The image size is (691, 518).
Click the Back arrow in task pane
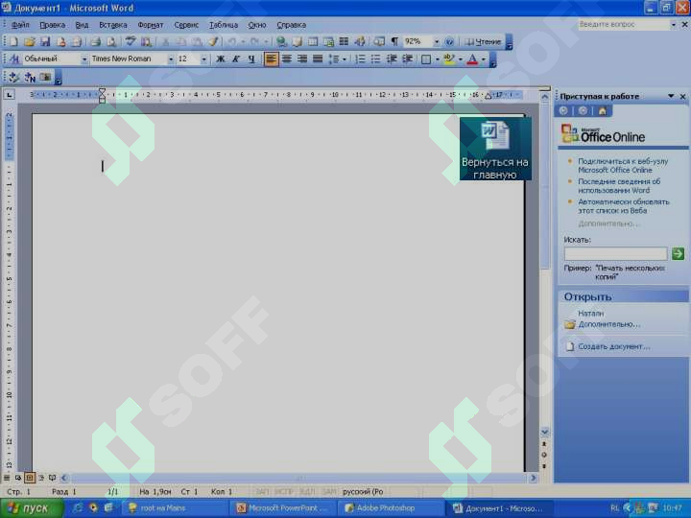point(563,110)
